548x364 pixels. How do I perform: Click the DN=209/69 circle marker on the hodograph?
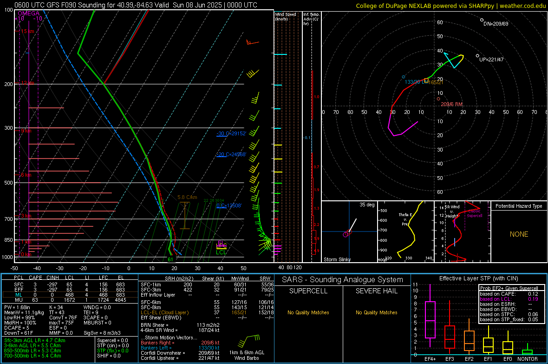482,20
